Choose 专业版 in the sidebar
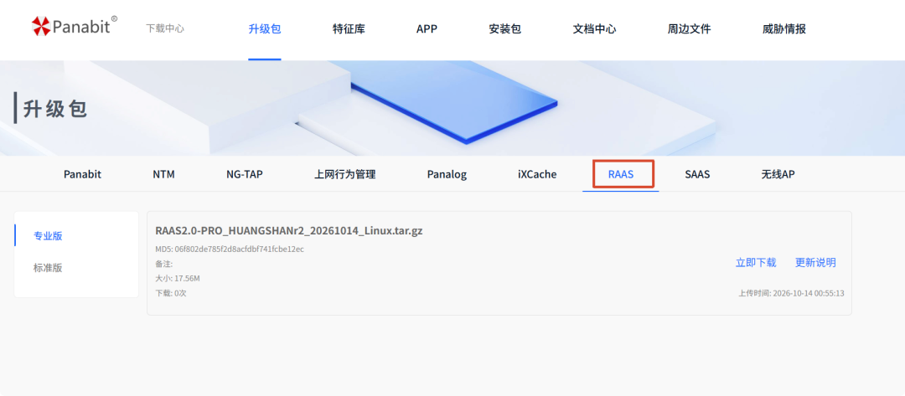Viewport: 905px width, 396px height. point(48,236)
